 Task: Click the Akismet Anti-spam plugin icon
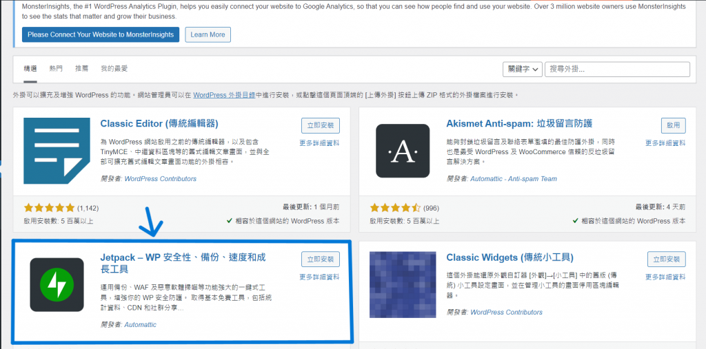pyautogui.click(x=403, y=151)
